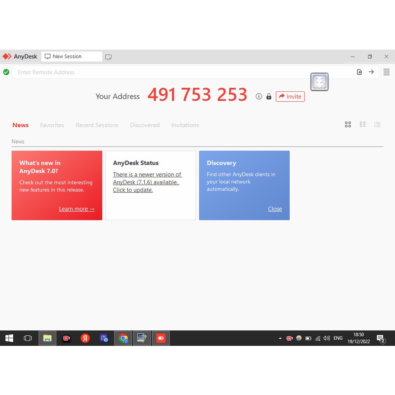Screen dimensions: 395x395
Task: Click the volume speaker icon
Action: tap(327, 338)
